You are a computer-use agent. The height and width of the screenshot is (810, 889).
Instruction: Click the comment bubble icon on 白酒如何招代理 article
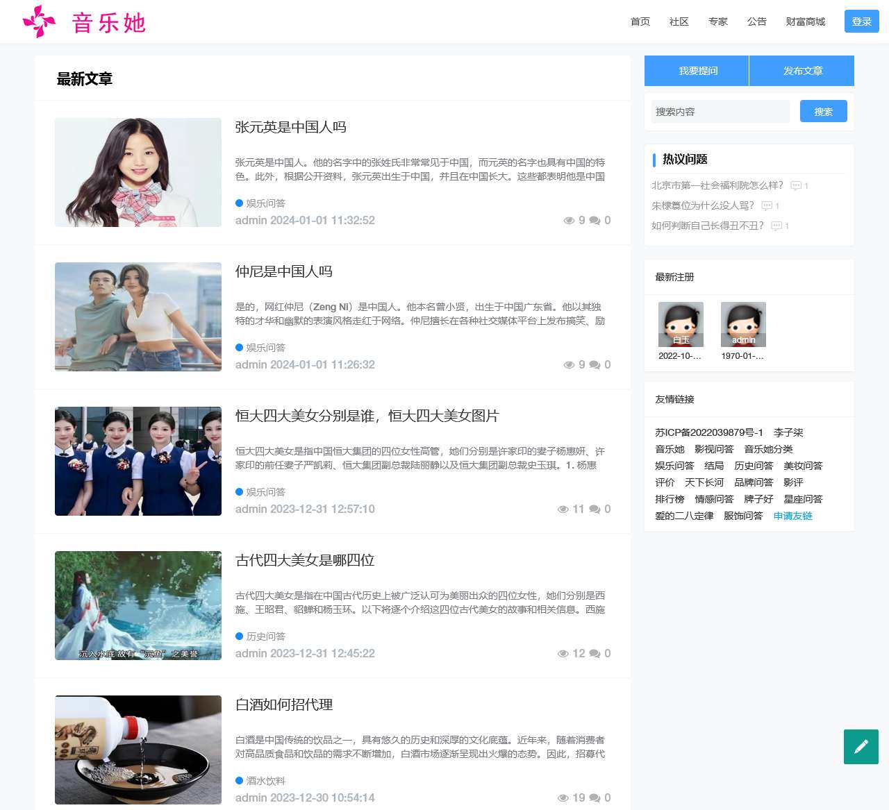click(x=595, y=798)
